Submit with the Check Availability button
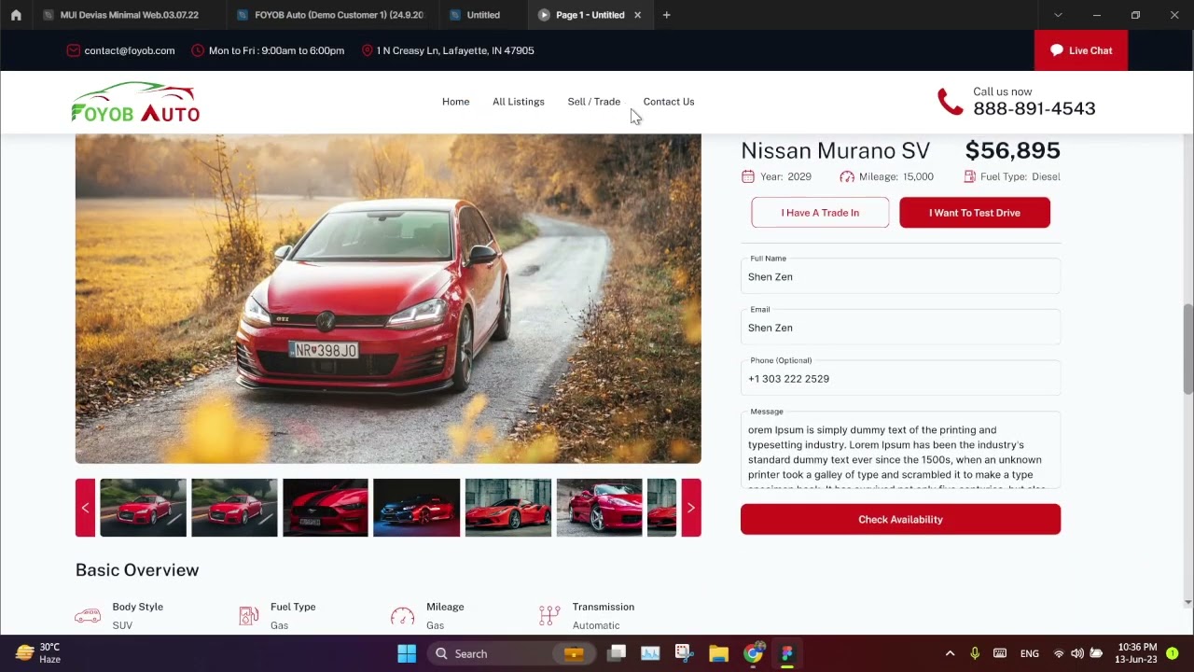 pos(900,520)
